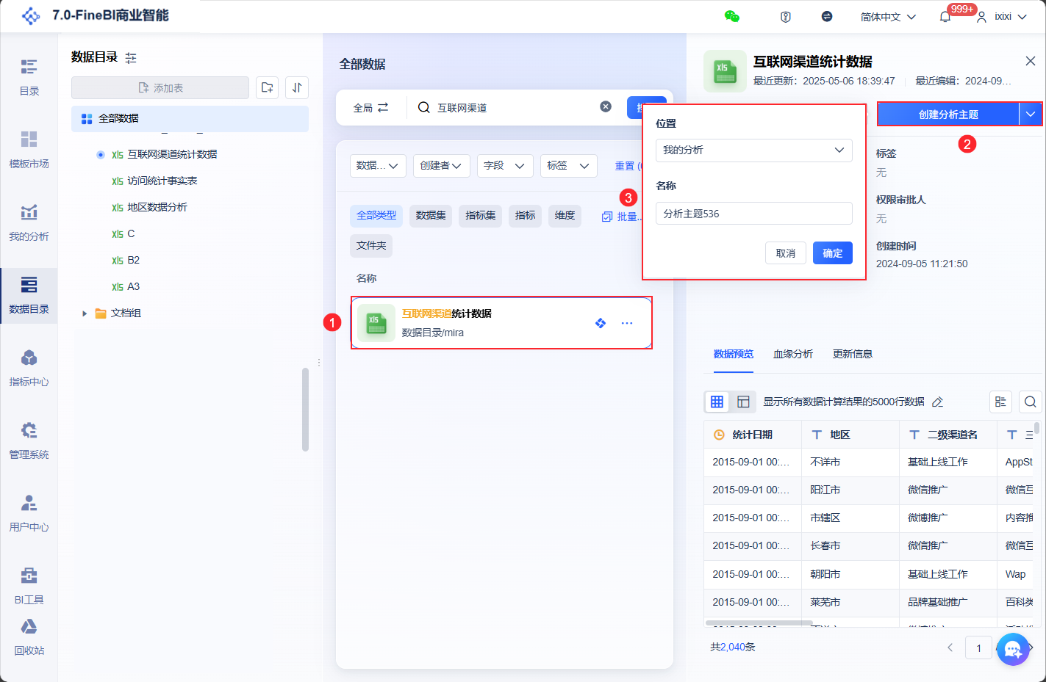Click the FineBI logo icon
The height and width of the screenshot is (682, 1046).
click(31, 15)
